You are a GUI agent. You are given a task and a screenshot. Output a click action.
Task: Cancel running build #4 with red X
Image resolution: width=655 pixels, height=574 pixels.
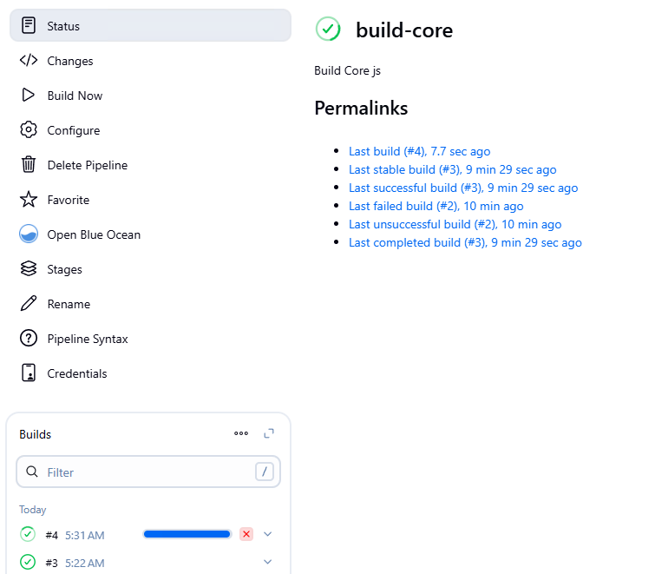click(x=246, y=534)
